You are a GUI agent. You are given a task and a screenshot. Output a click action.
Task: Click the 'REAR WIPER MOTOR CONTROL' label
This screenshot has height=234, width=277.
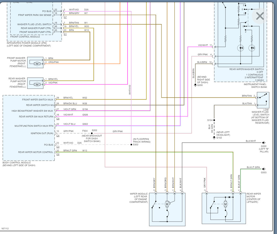pos(36,152)
